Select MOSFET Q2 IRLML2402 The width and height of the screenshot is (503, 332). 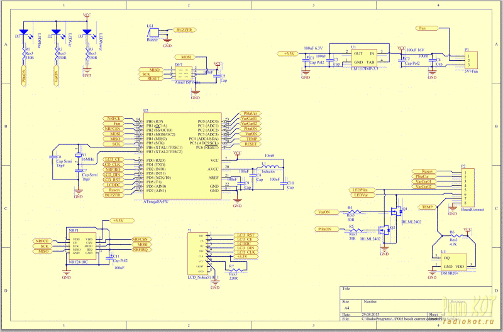click(x=384, y=229)
